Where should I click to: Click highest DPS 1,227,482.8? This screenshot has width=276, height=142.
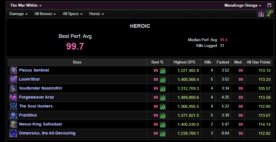188,70
